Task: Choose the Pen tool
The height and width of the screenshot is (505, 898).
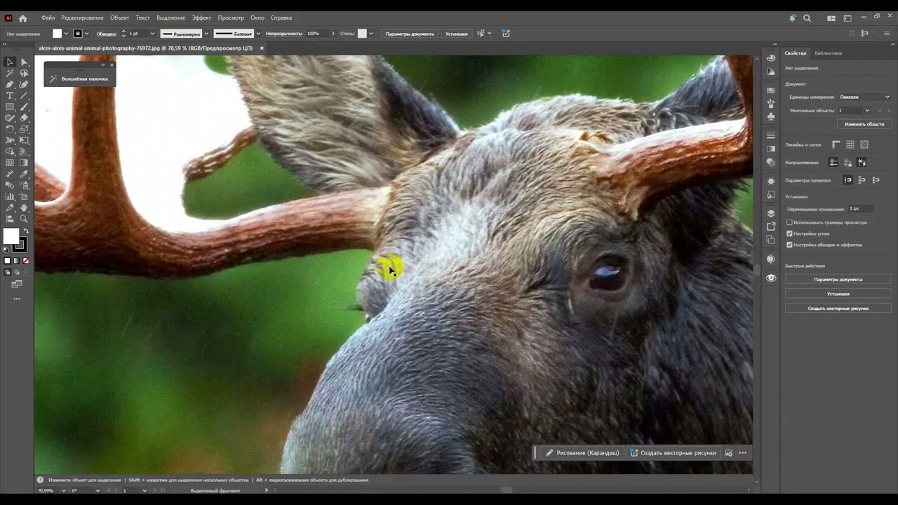Action: [x=10, y=84]
